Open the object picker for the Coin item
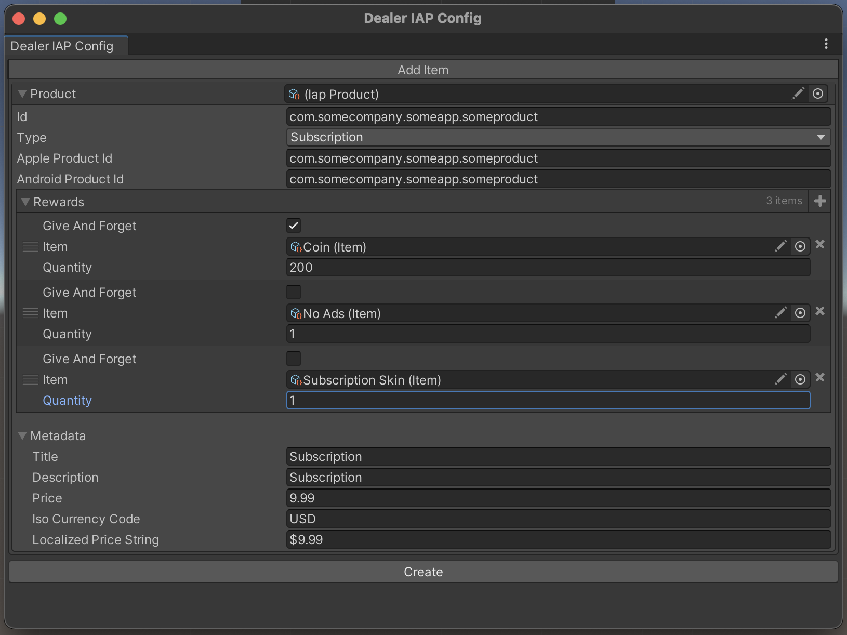Screen dimensions: 847x635 (x=800, y=246)
